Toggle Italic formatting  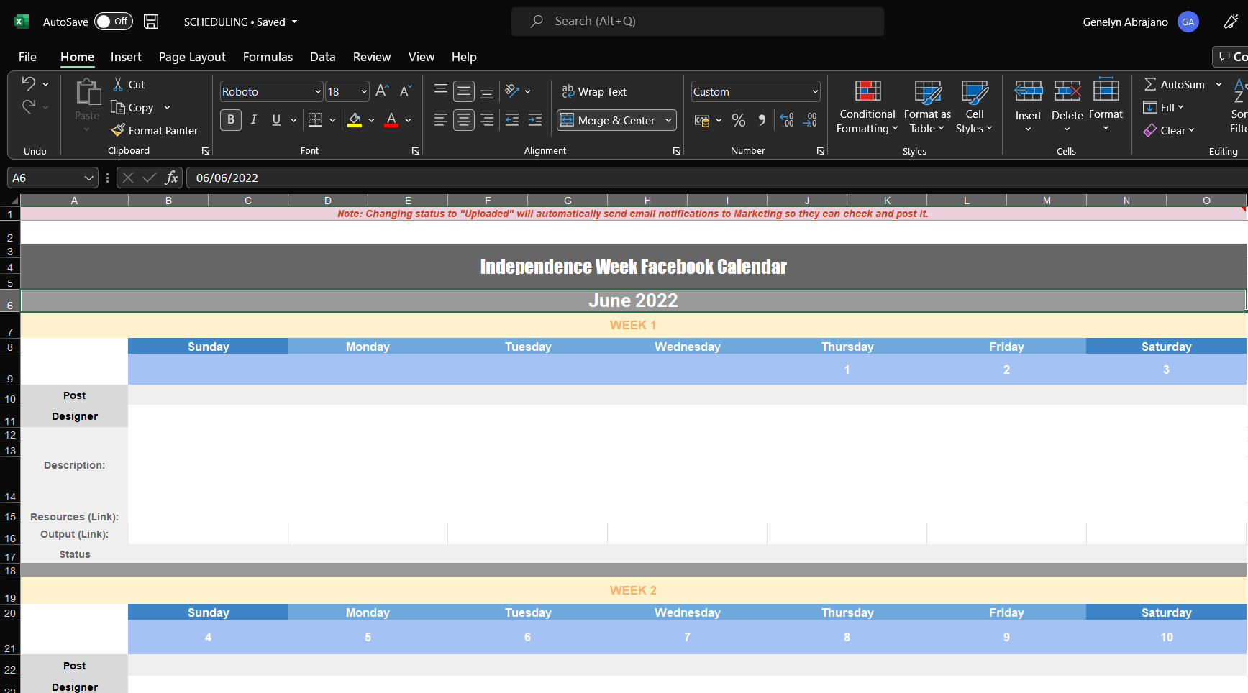(x=254, y=120)
